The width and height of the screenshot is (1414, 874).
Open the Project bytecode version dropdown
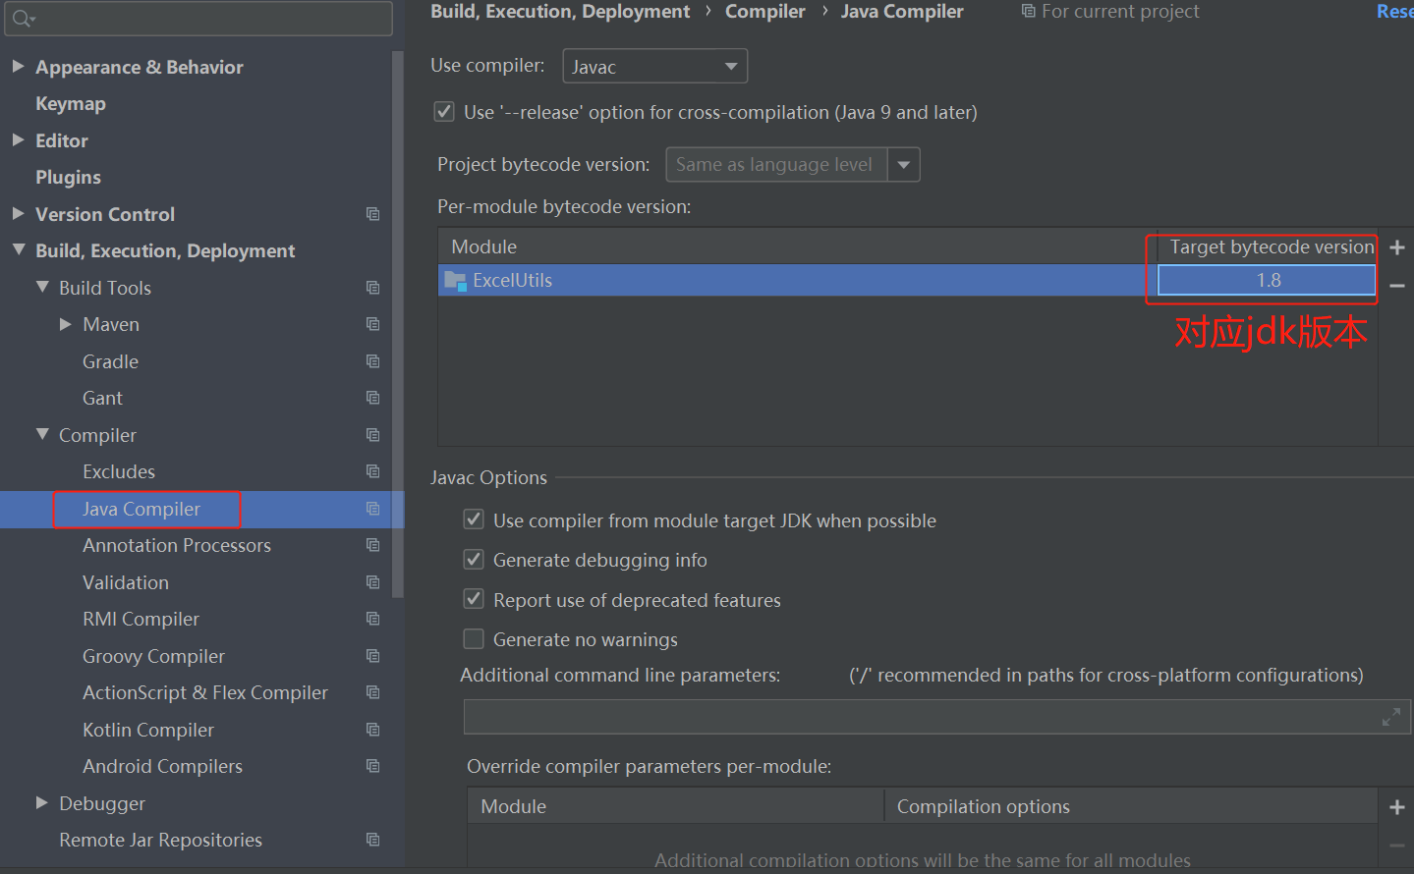[902, 164]
